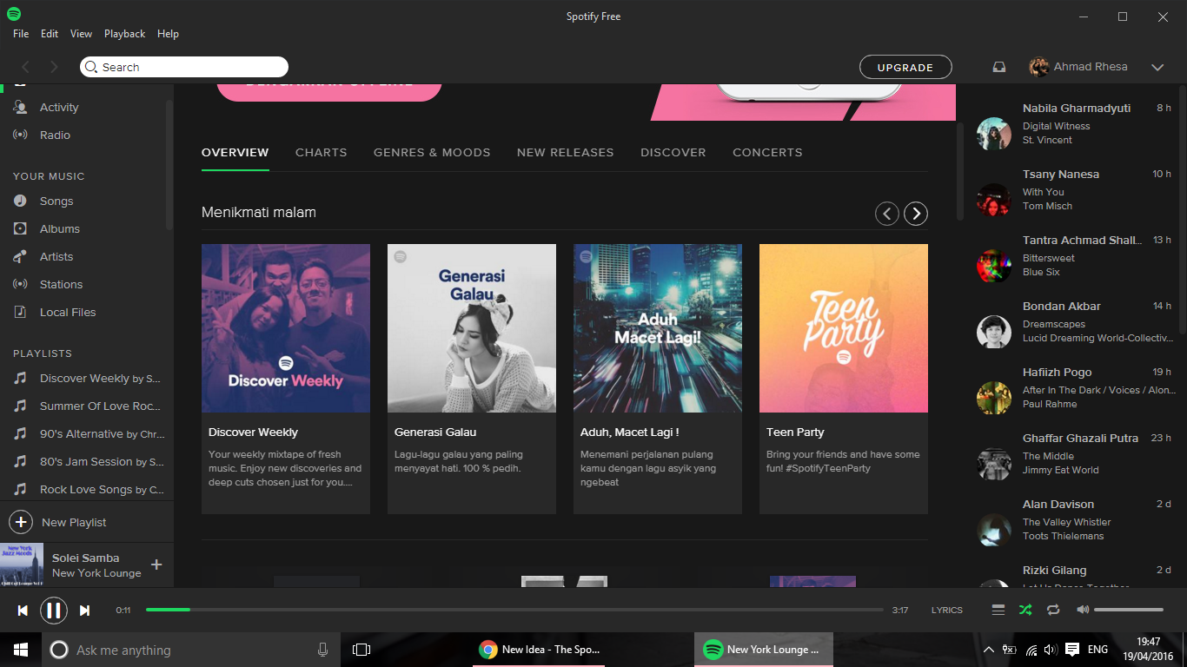Open Radio from the sidebar
Image resolution: width=1187 pixels, height=667 pixels.
(x=55, y=135)
